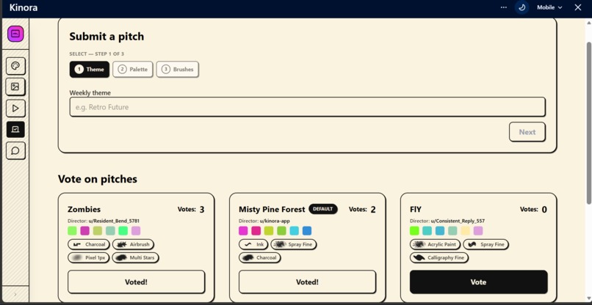Image resolution: width=592 pixels, height=305 pixels.
Task: Click the Zombies pitch title
Action: click(x=84, y=210)
